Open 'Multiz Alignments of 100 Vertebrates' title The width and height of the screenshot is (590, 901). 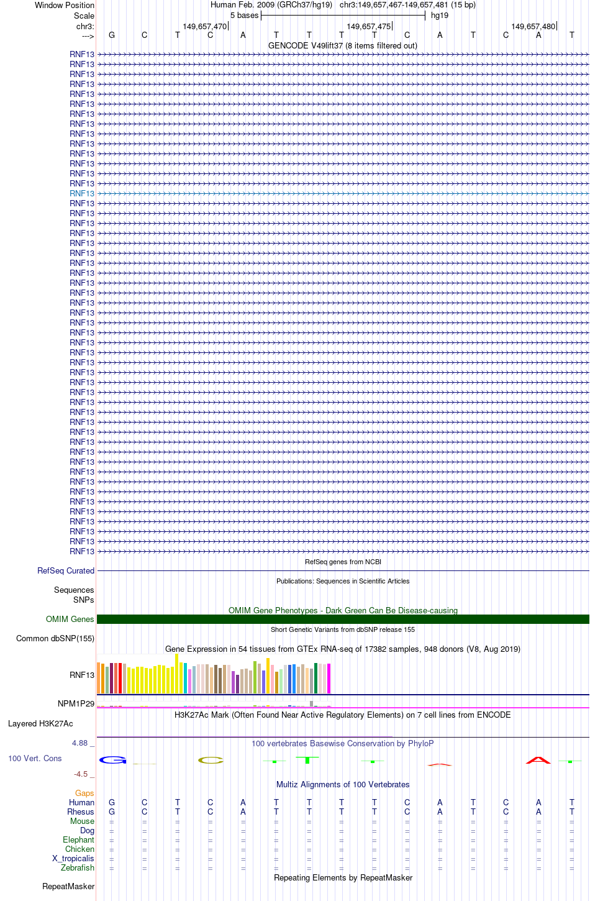click(x=343, y=785)
